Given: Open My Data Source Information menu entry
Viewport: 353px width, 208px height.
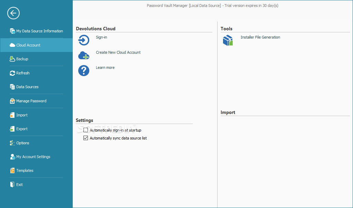Looking at the screenshot, I should coord(40,31).
